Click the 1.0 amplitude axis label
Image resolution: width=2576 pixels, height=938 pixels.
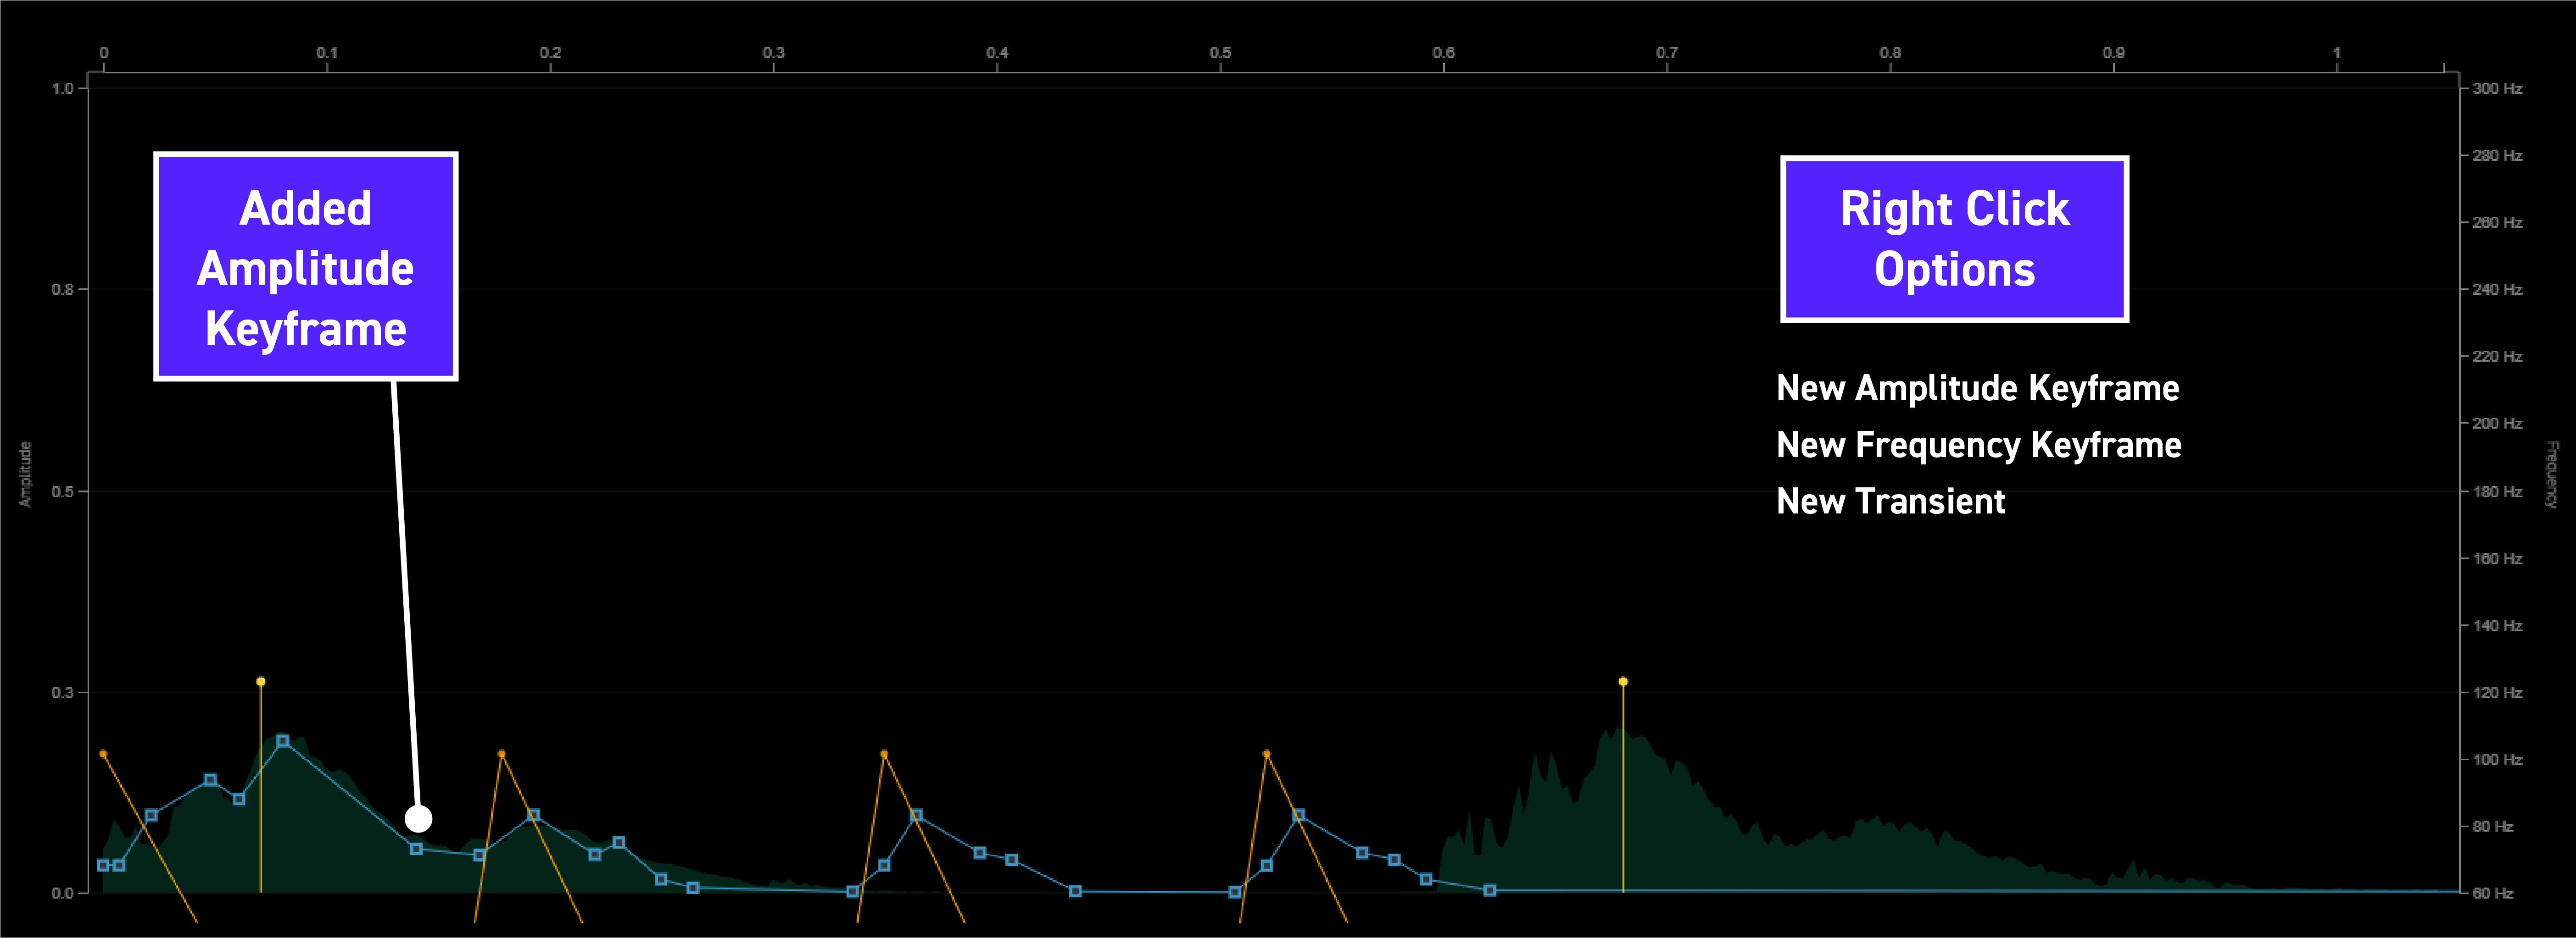click(63, 89)
